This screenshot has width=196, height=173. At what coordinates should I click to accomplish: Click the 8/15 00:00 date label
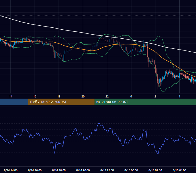[x=131, y=170]
